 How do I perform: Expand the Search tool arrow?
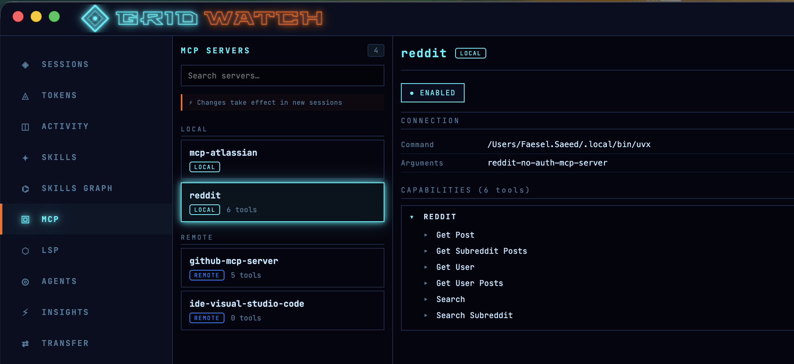(426, 299)
